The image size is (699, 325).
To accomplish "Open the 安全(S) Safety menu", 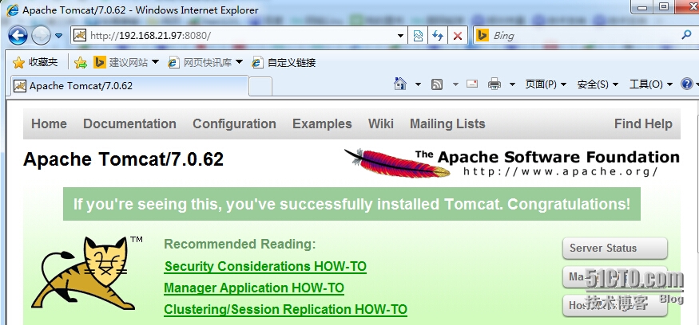I will pyautogui.click(x=598, y=84).
